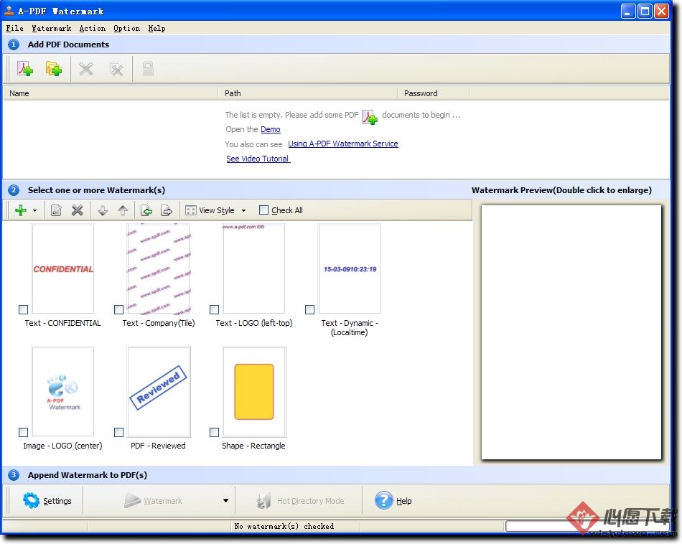Click the Watermark Preview pane
The height and width of the screenshot is (544, 682).
[571, 332]
